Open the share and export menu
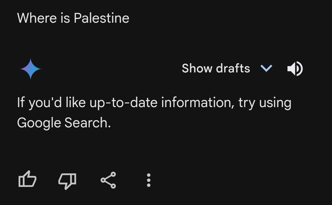 (x=108, y=180)
